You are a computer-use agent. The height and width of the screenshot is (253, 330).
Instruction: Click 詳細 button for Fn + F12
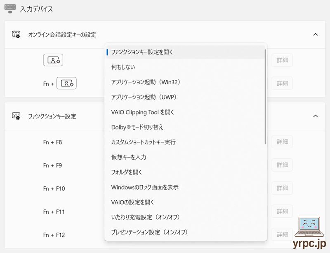tap(282, 234)
